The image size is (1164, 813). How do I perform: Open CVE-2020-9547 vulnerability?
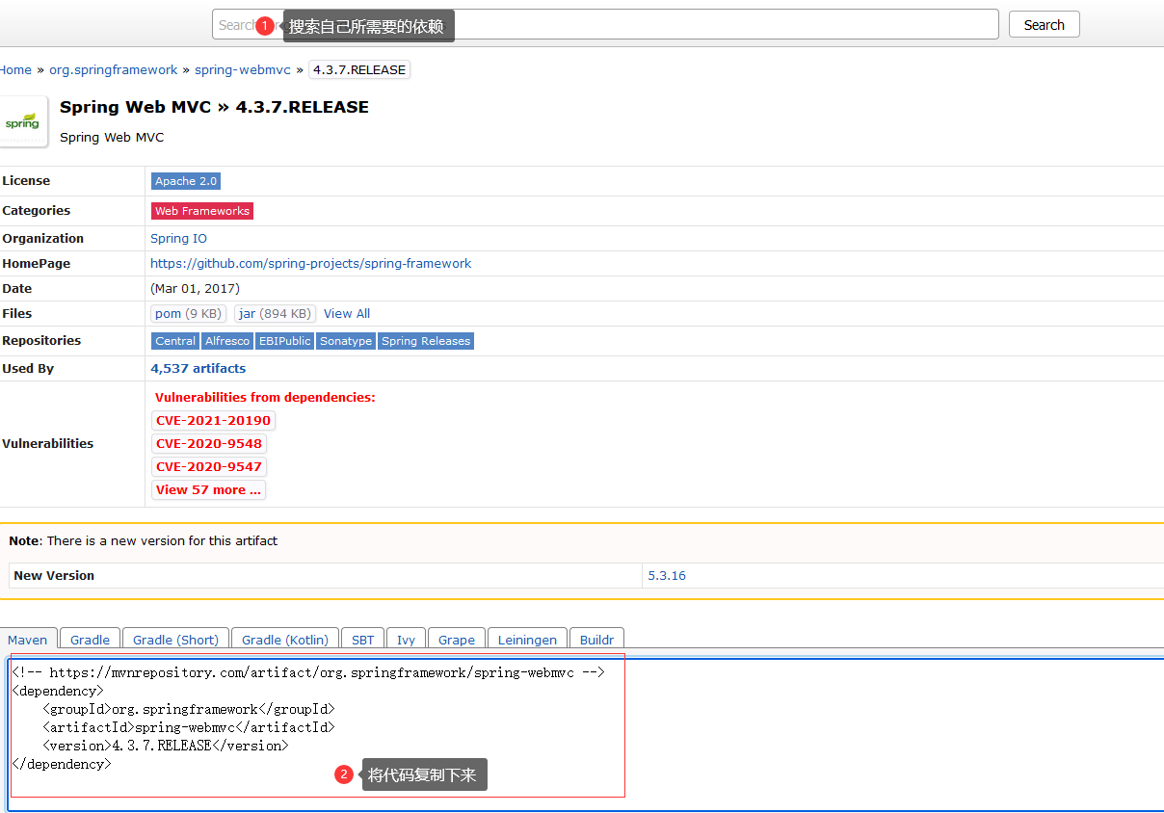coord(209,467)
